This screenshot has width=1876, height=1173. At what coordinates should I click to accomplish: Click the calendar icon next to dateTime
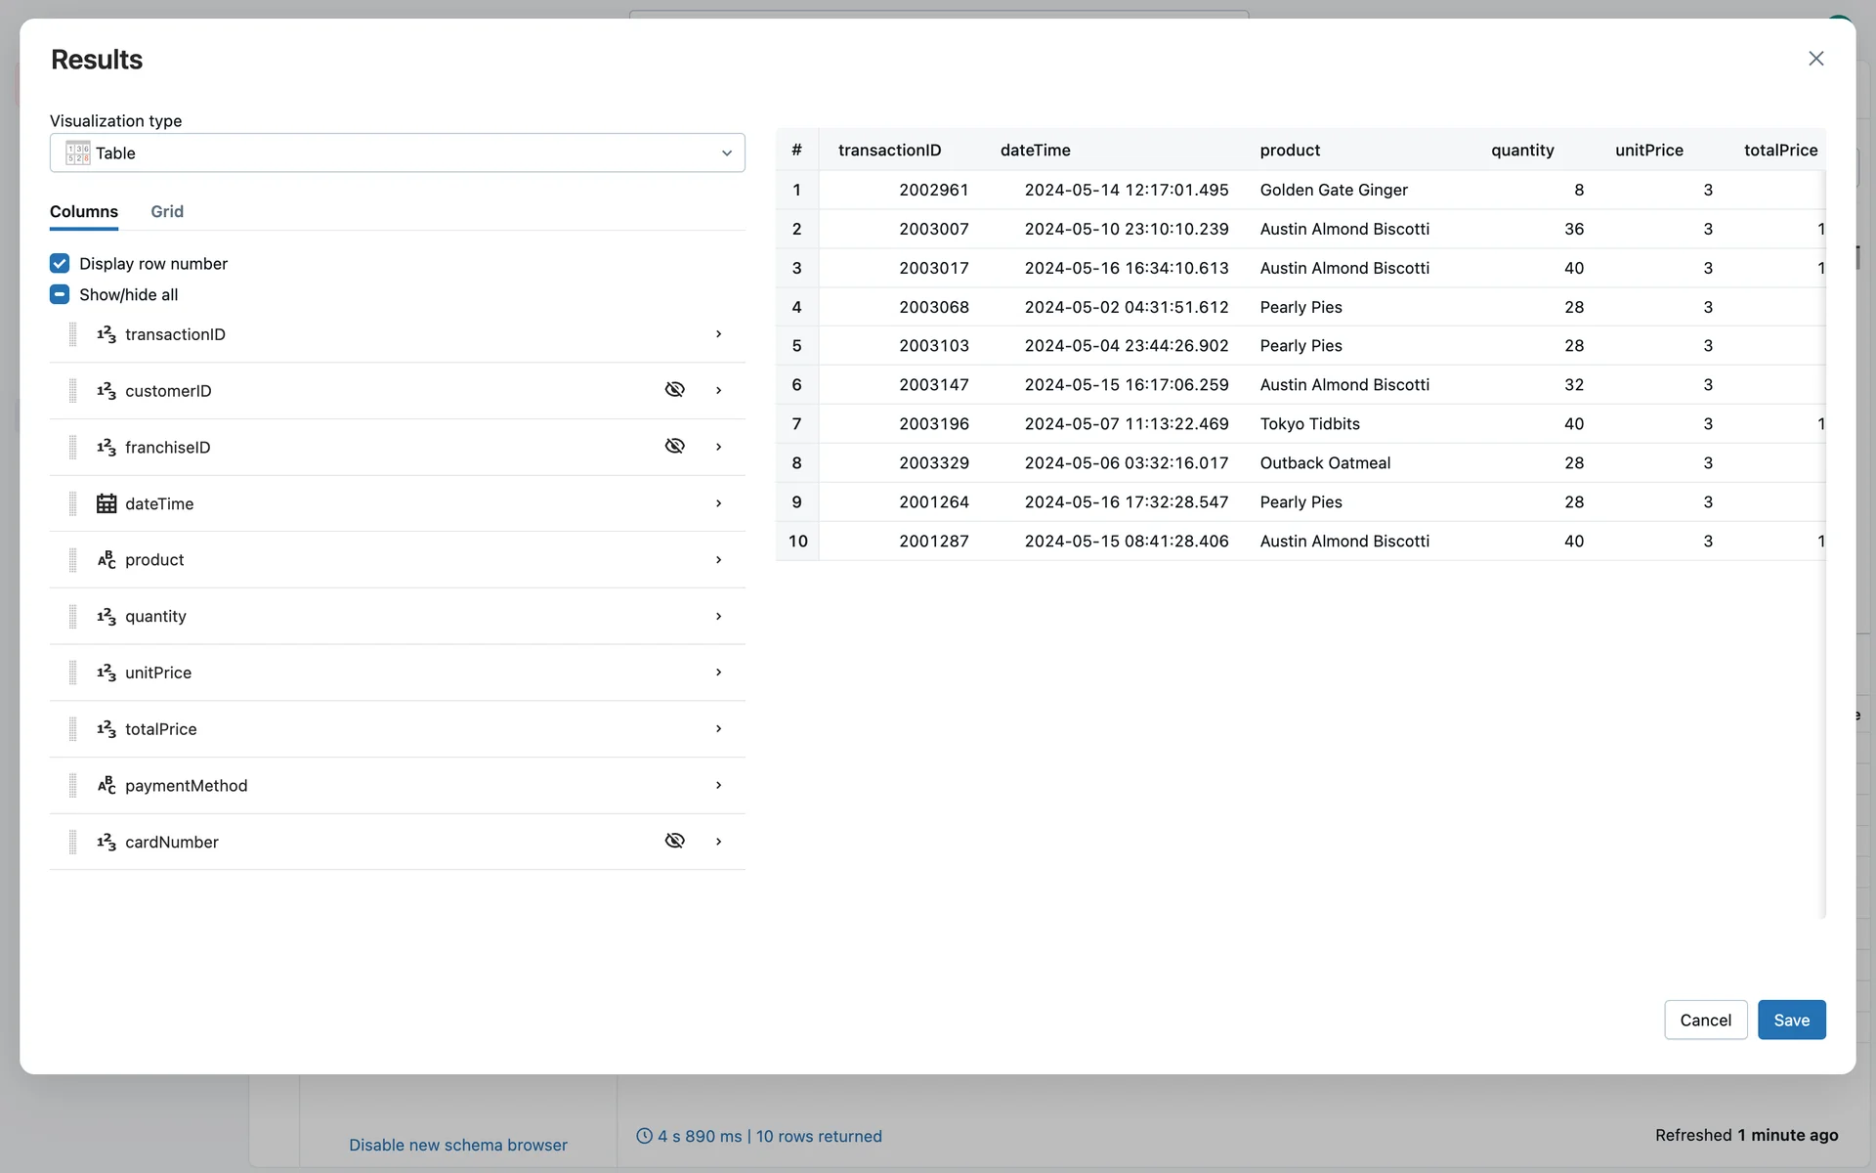point(107,503)
